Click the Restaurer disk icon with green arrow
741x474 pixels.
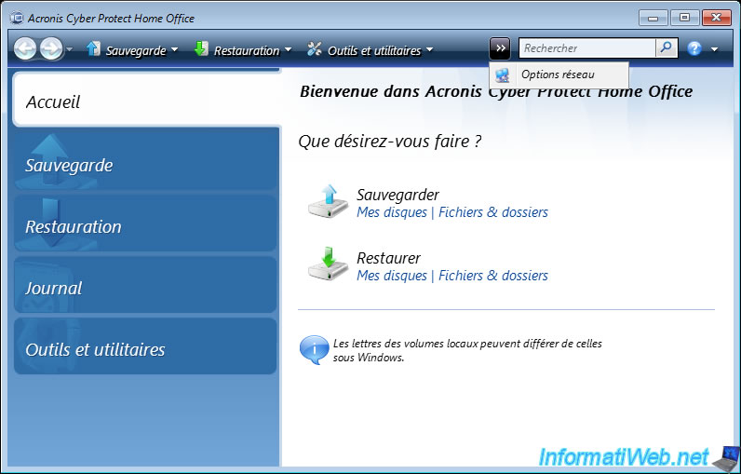click(x=328, y=265)
